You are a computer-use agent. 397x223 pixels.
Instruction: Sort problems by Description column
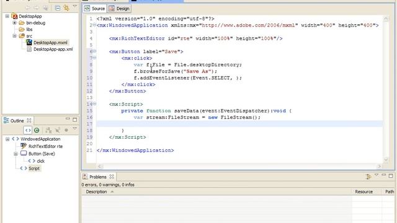pyautogui.click(x=216, y=191)
